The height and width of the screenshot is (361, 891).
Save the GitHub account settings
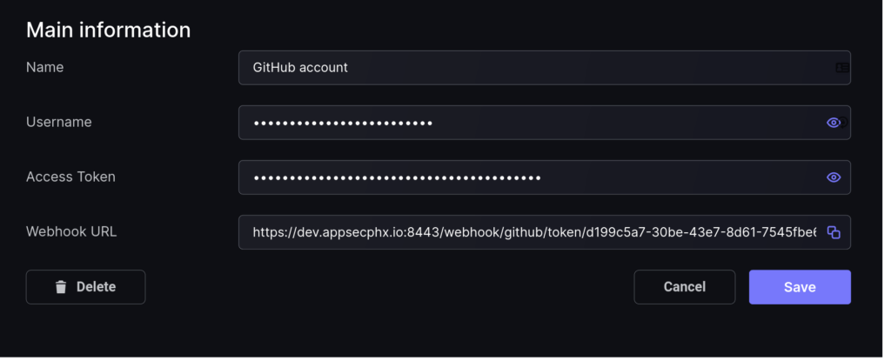pyautogui.click(x=800, y=287)
